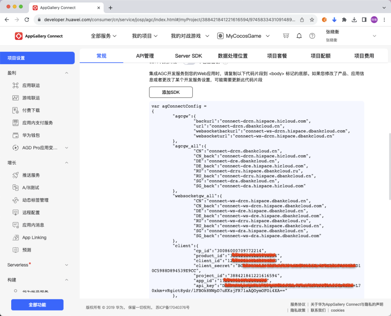
Task: Expand the 张晓衡 account dropdown
Action: [374, 36]
